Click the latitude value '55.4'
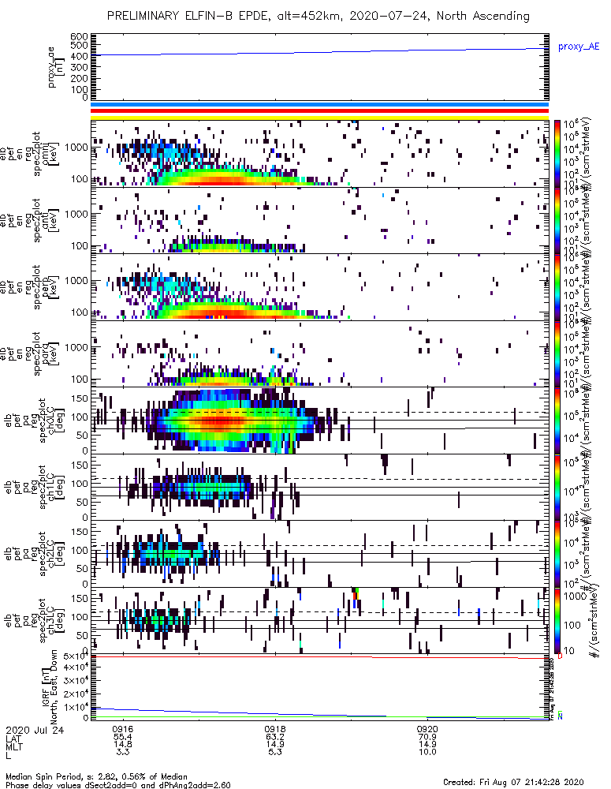611x789 pixels. (x=123, y=736)
